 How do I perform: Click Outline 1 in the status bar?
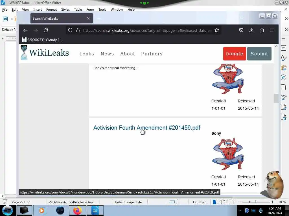pyautogui.click(x=200, y=202)
